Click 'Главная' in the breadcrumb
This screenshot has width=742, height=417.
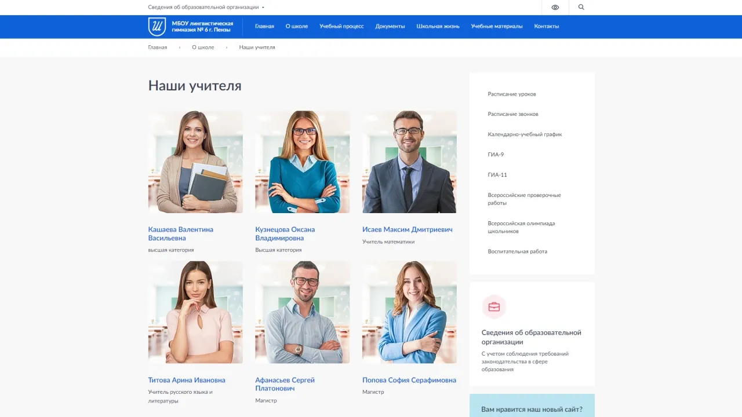tap(158, 47)
